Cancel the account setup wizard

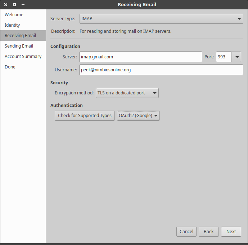coord(186,232)
